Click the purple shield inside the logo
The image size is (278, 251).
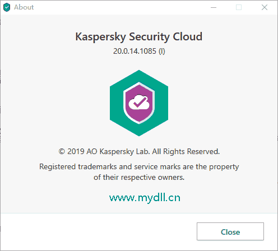(x=139, y=103)
